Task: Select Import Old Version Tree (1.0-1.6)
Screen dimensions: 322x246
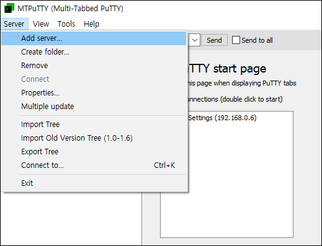Action: click(94, 138)
